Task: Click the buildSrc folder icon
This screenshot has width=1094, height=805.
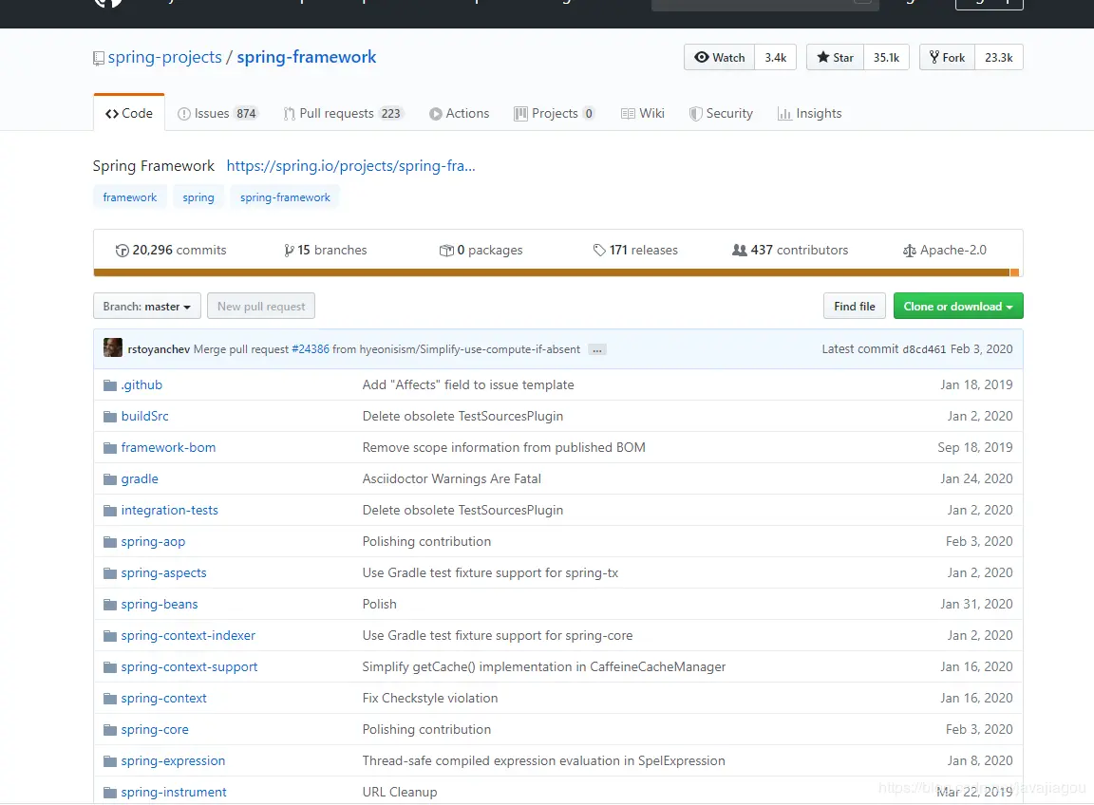Action: [x=109, y=417]
